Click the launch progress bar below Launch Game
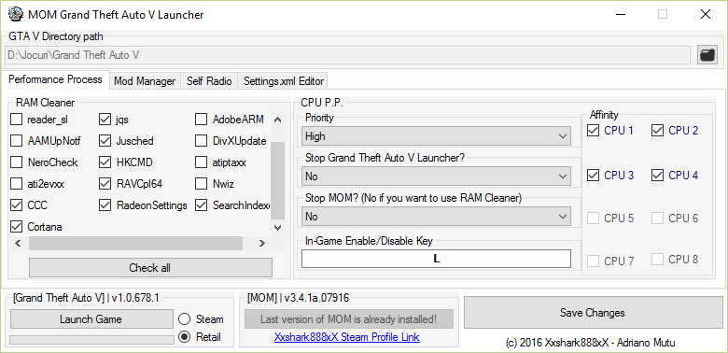The image size is (728, 353). 91,340
